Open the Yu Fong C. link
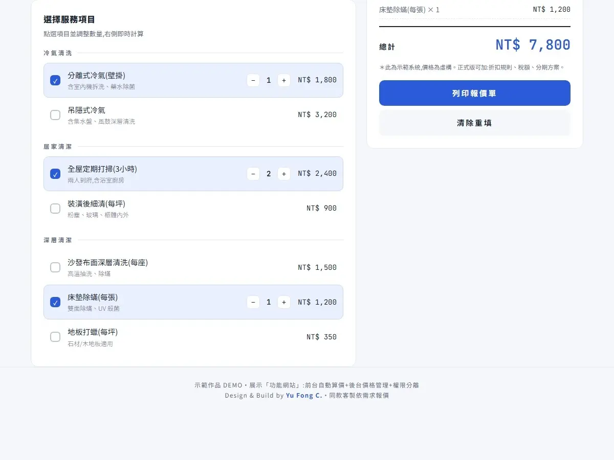The width and height of the screenshot is (614, 460). click(304, 396)
